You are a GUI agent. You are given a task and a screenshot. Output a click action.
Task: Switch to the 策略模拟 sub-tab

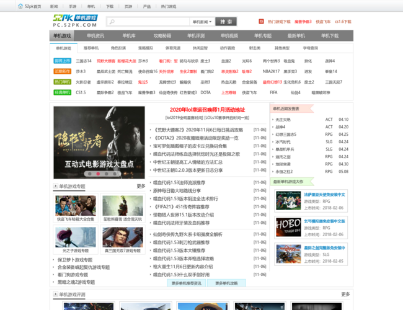pyautogui.click(x=146, y=48)
